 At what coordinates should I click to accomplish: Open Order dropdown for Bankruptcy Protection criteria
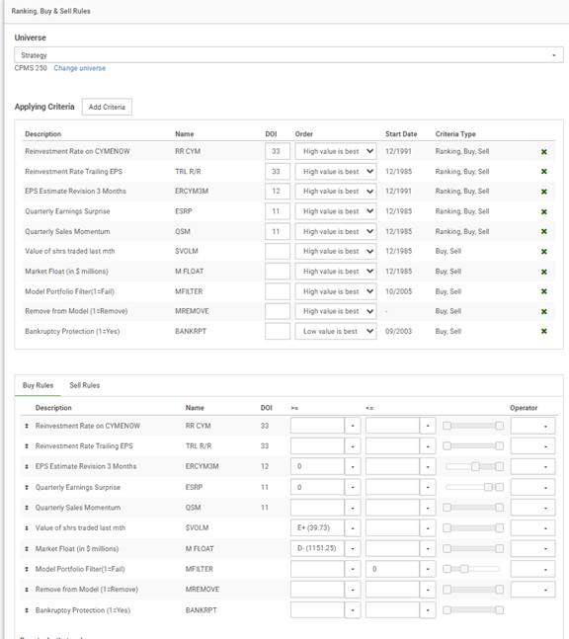pyautogui.click(x=336, y=331)
